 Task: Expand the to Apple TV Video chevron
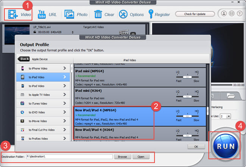click(64, 95)
